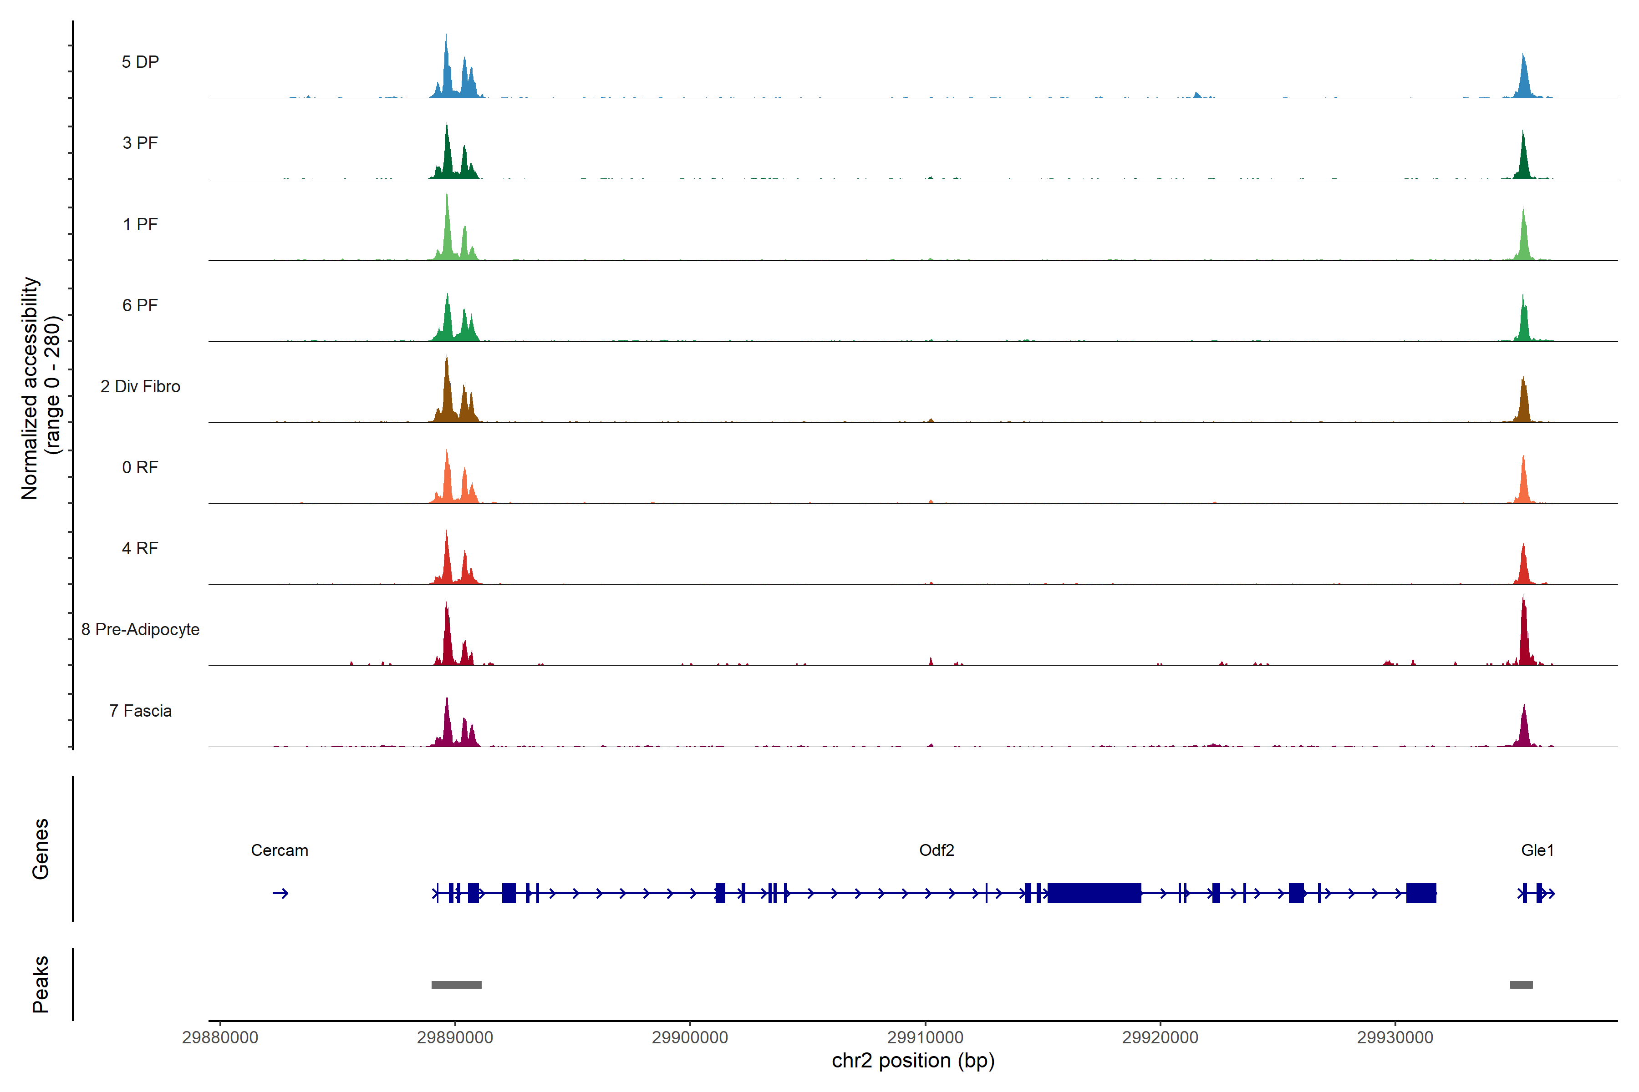Click the chr2 position (bp) axis title
1639x1092 pixels.
tap(913, 1061)
